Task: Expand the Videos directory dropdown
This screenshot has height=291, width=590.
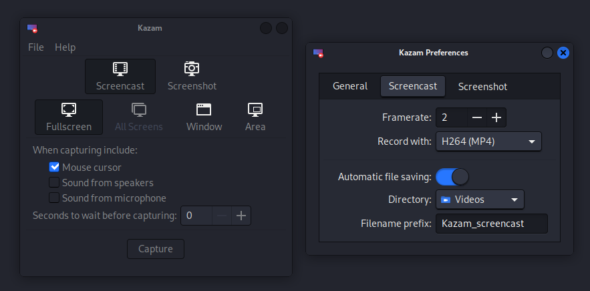Action: 480,200
